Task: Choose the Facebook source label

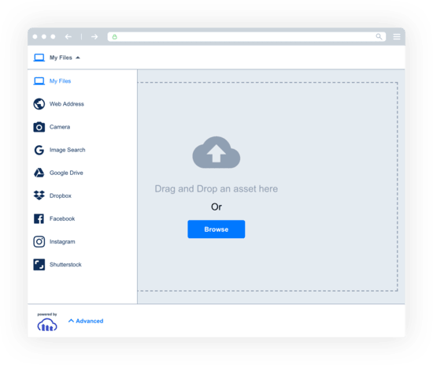Action: 62,218
